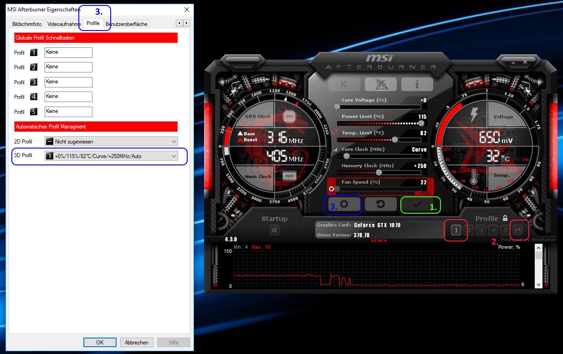The height and width of the screenshot is (354, 563).
Task: Click the Memory Clock slider handle
Action: pos(379,172)
